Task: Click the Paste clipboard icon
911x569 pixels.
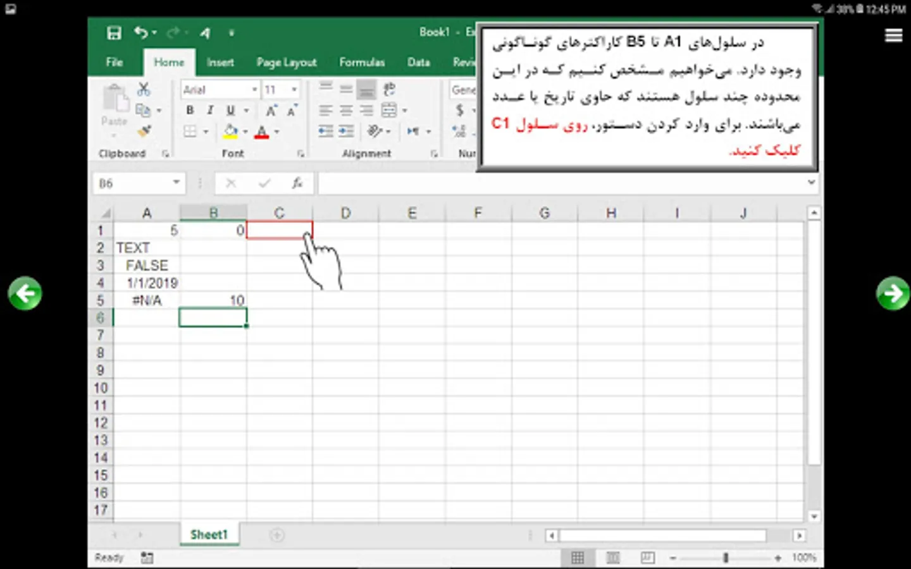Action: point(115,99)
